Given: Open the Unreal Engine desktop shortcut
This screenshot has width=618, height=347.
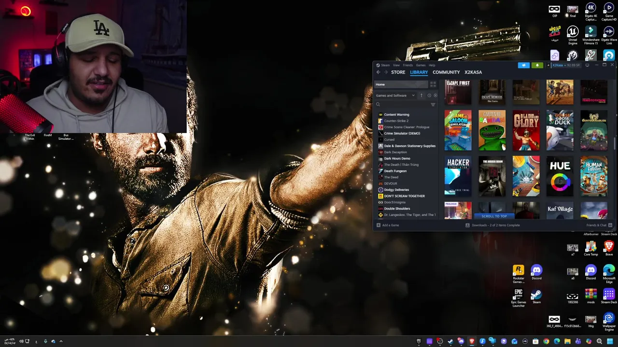Looking at the screenshot, I should (573, 35).
